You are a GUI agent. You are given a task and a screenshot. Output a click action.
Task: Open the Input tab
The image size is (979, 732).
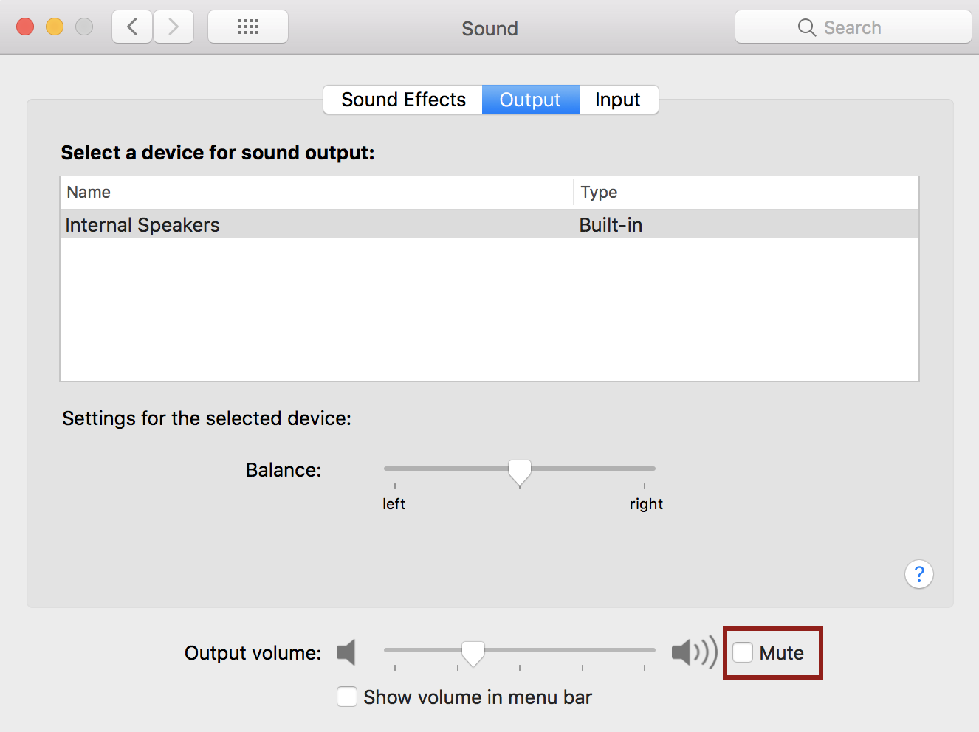(618, 100)
